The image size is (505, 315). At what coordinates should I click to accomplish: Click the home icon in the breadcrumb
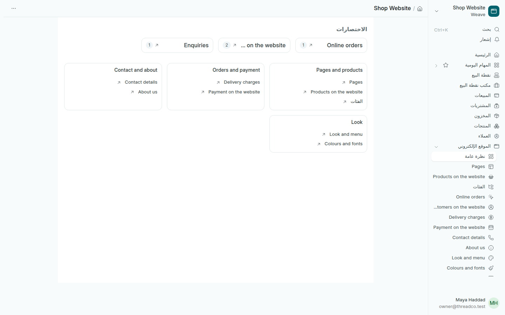(420, 9)
